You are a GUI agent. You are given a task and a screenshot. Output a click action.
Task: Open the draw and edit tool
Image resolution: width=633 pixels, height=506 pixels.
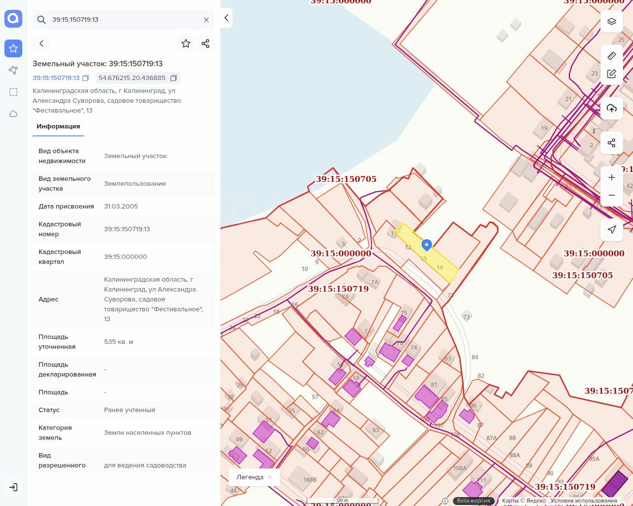(612, 74)
